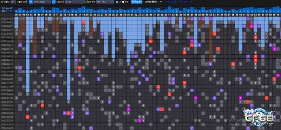
Task: Click column header number 14
Action: (x=68, y=15)
